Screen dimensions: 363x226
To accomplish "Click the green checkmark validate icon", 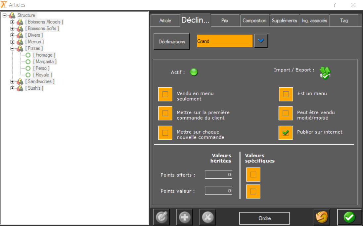I will (x=349, y=217).
